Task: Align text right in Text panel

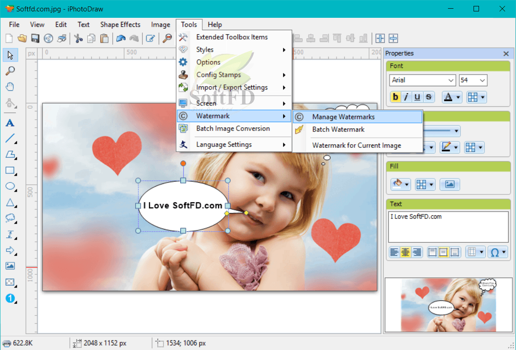Action: tap(416, 252)
